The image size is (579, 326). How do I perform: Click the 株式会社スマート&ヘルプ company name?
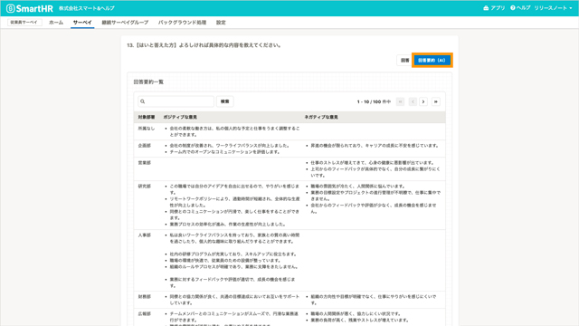[x=87, y=8]
